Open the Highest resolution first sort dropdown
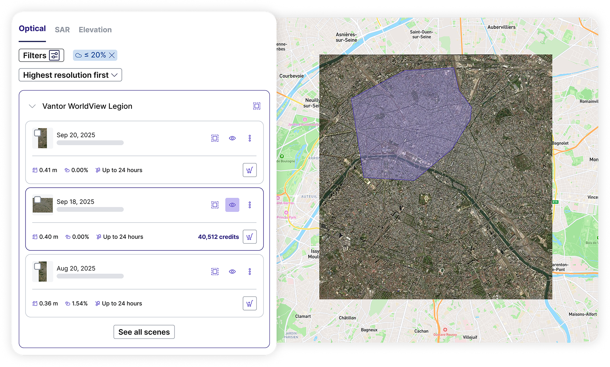Screen dimensions: 610x367 click(70, 75)
